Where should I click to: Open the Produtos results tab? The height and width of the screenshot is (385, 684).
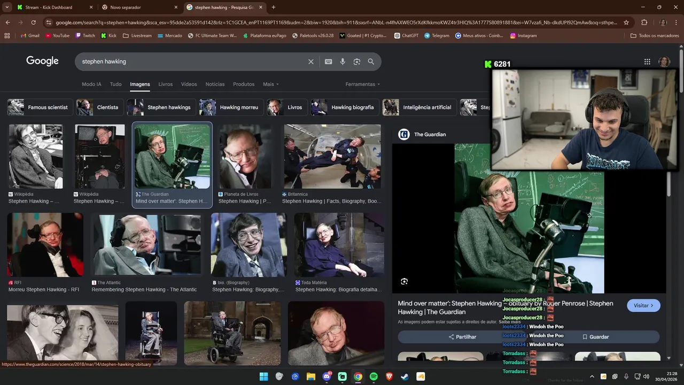point(244,84)
